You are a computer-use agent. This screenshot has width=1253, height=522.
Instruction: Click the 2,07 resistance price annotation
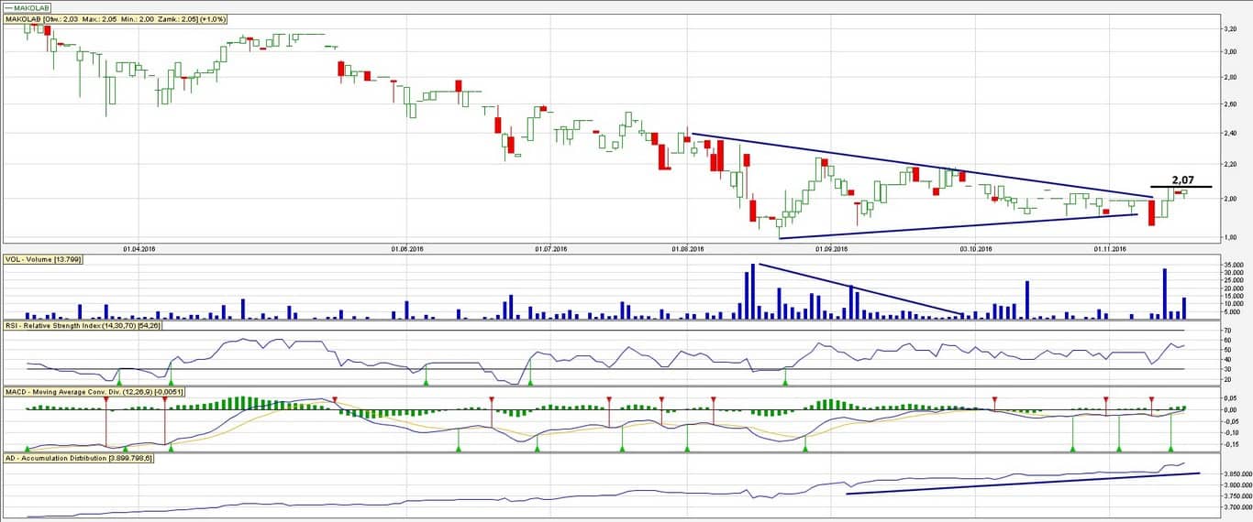coord(1184,180)
